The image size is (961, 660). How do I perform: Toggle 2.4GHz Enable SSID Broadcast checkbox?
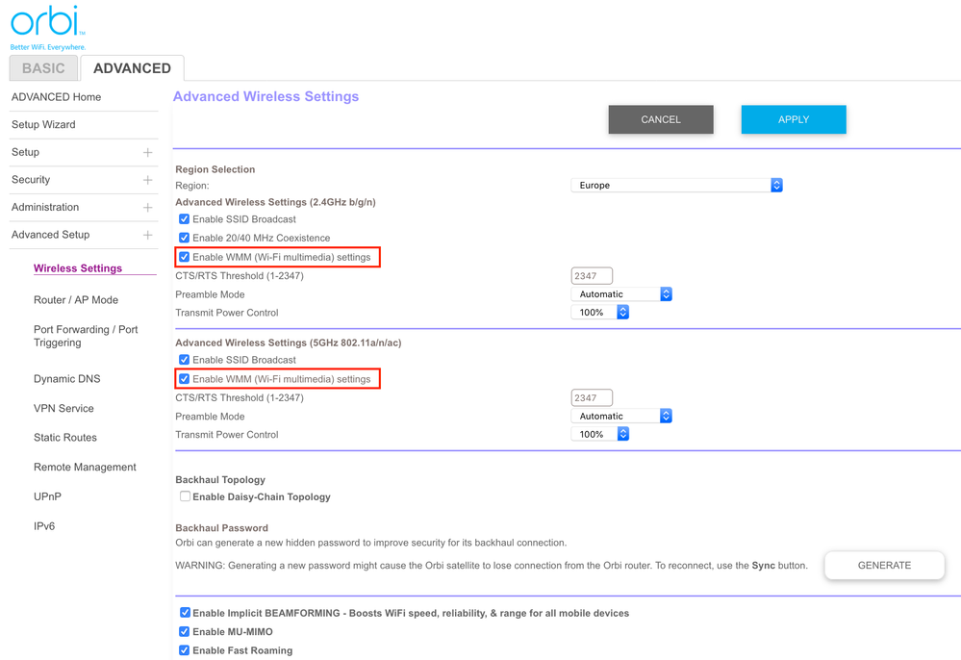pyautogui.click(x=184, y=219)
